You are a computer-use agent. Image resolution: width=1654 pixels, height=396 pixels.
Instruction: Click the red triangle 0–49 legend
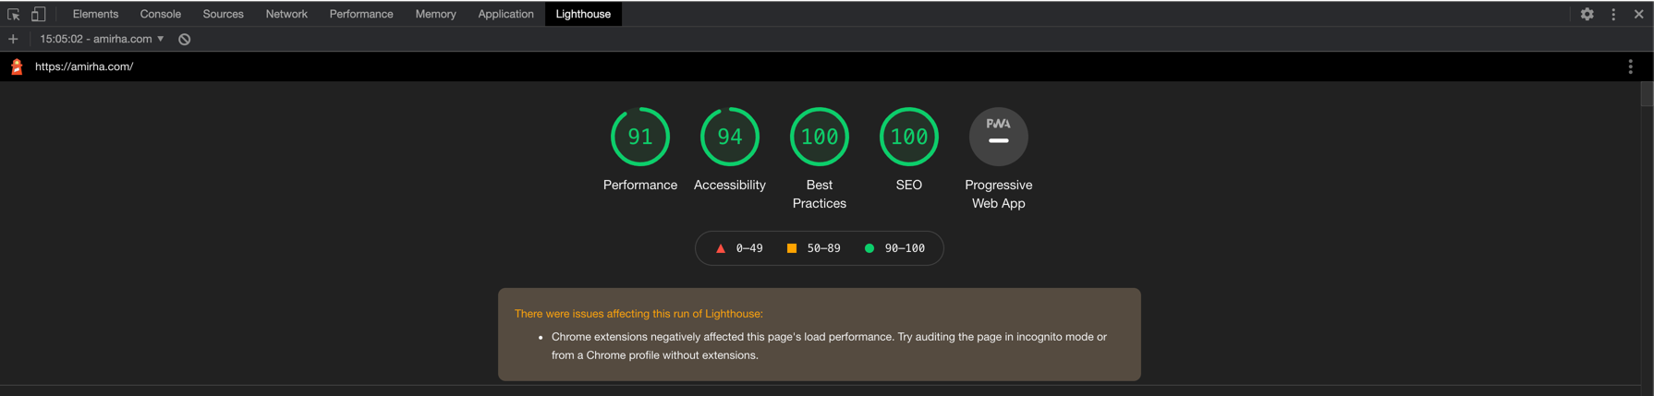pyautogui.click(x=739, y=248)
